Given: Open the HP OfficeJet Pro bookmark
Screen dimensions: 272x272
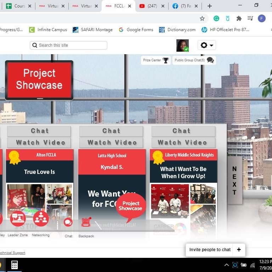Looking at the screenshot, I should pos(225,30).
